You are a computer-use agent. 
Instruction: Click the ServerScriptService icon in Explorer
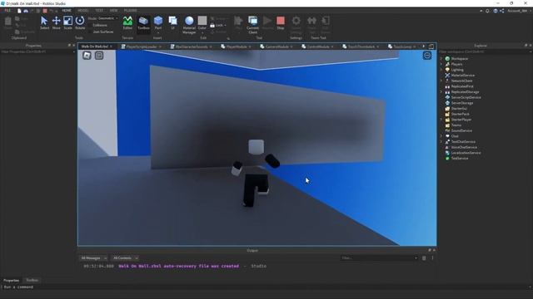point(447,97)
